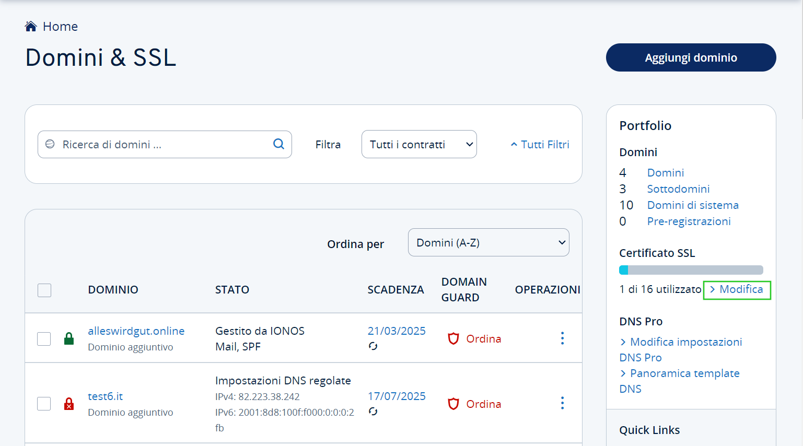Click expiry date 21/03/2025 link
Viewport: 803px width, 446px height.
click(x=397, y=331)
